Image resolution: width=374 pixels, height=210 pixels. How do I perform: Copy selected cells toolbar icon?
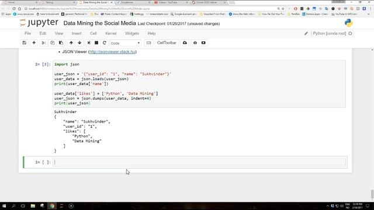coord(52,43)
